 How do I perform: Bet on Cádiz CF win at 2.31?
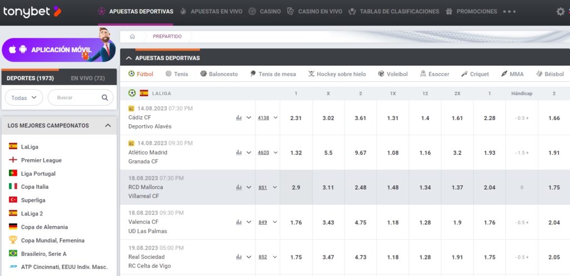pos(296,118)
